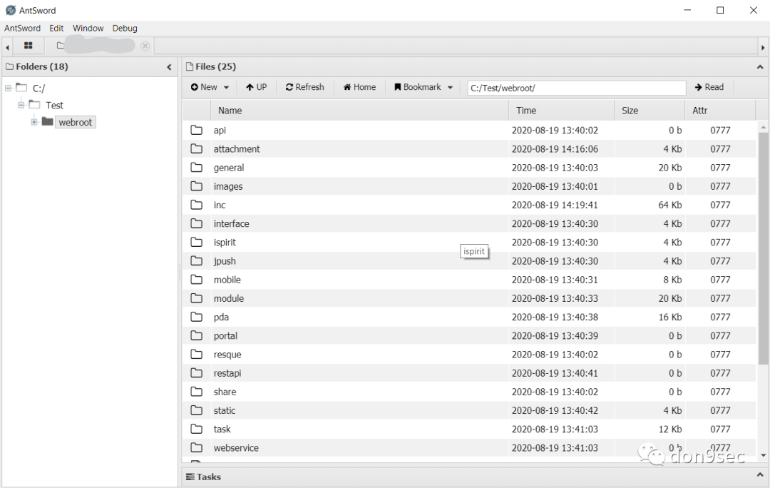Screen dimensions: 770x488
Task: Select the static folder icon
Action: pyautogui.click(x=197, y=410)
